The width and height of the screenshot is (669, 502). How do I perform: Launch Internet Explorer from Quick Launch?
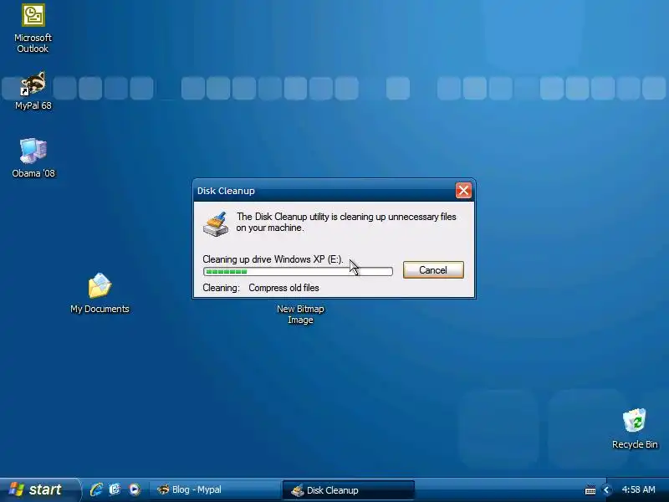click(x=96, y=489)
